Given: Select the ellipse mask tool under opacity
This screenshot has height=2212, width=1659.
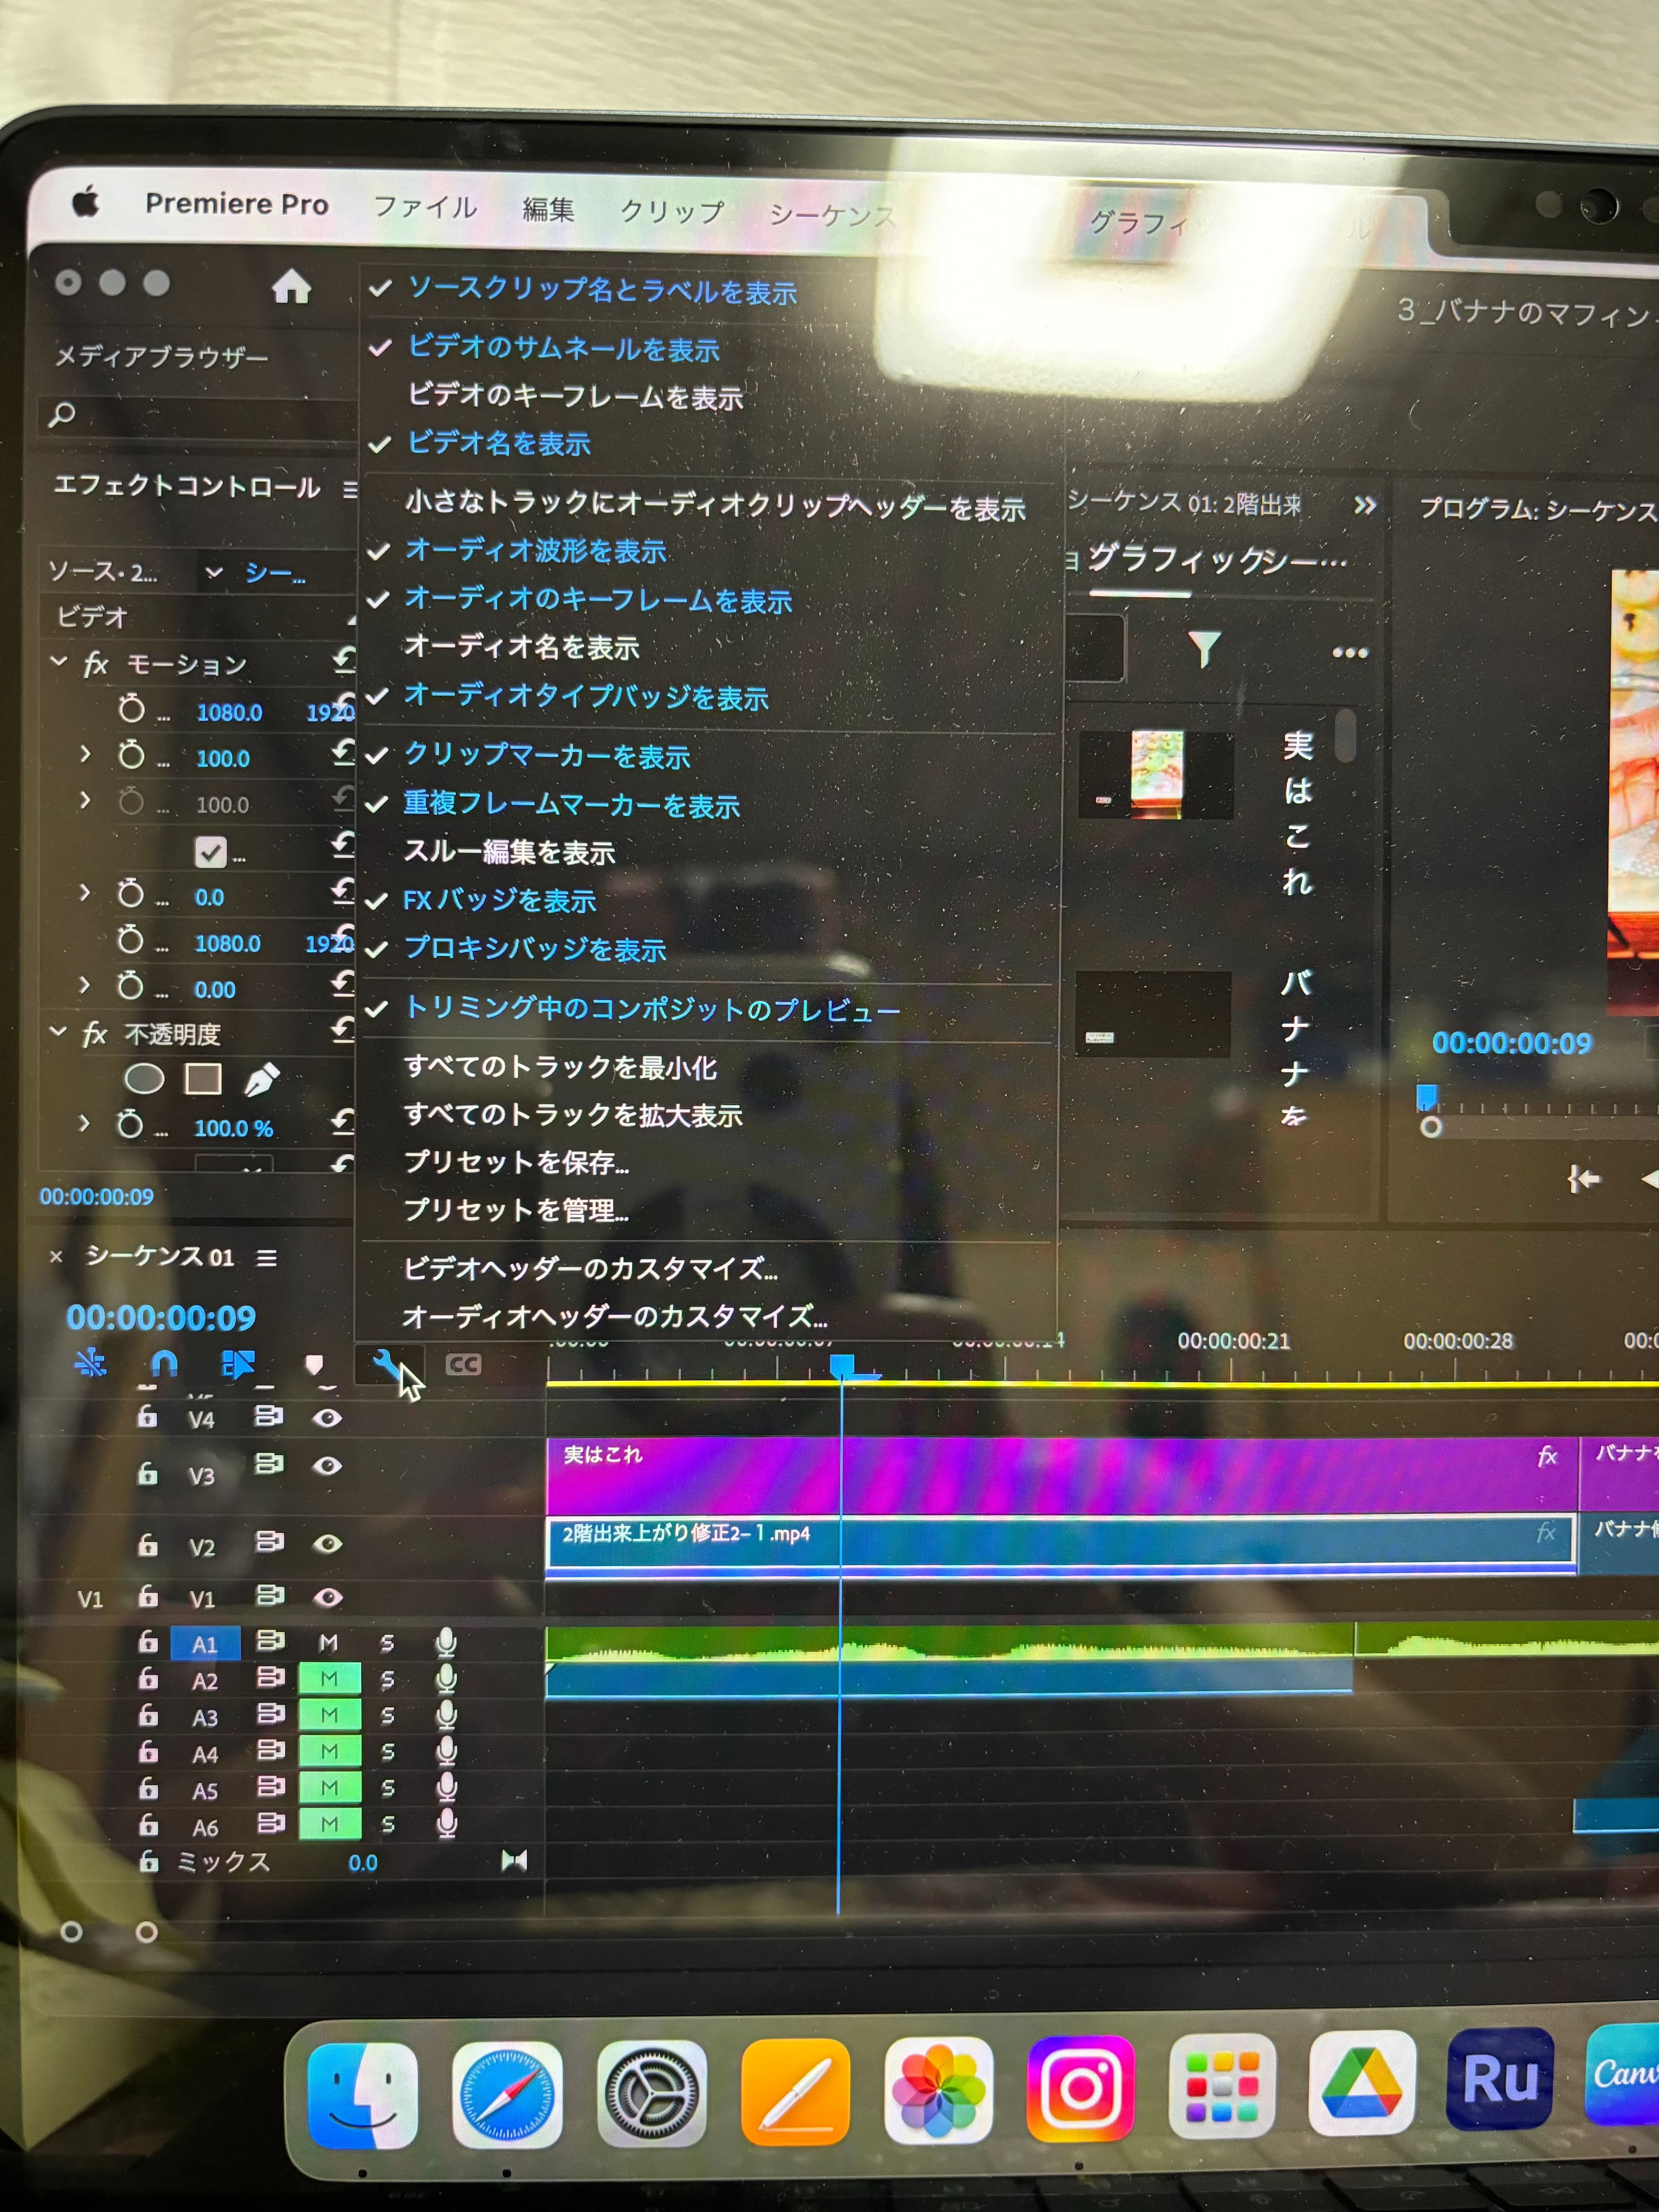Looking at the screenshot, I should [x=144, y=1079].
